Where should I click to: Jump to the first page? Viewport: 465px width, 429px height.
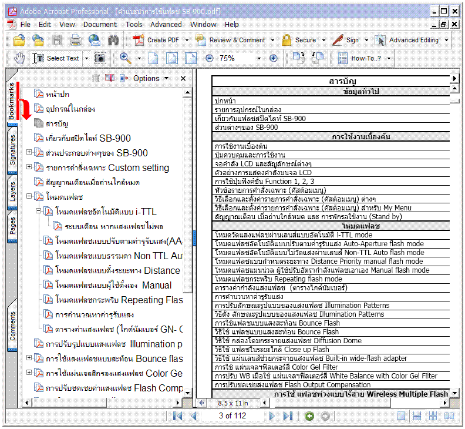[177, 416]
